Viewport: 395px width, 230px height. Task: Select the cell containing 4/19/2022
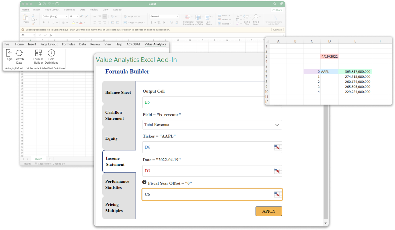[x=329, y=56]
